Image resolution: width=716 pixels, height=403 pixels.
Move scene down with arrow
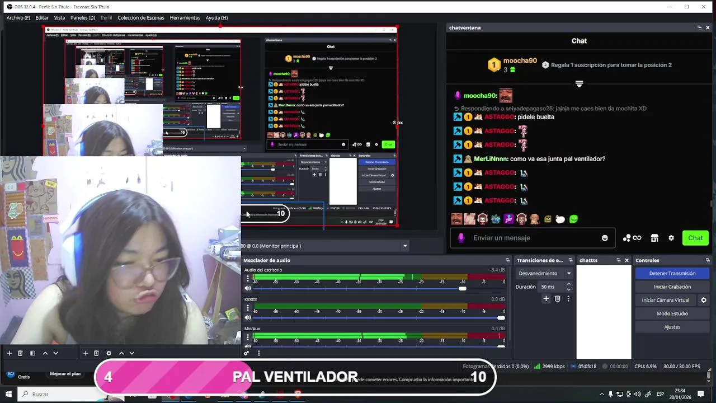[55, 353]
